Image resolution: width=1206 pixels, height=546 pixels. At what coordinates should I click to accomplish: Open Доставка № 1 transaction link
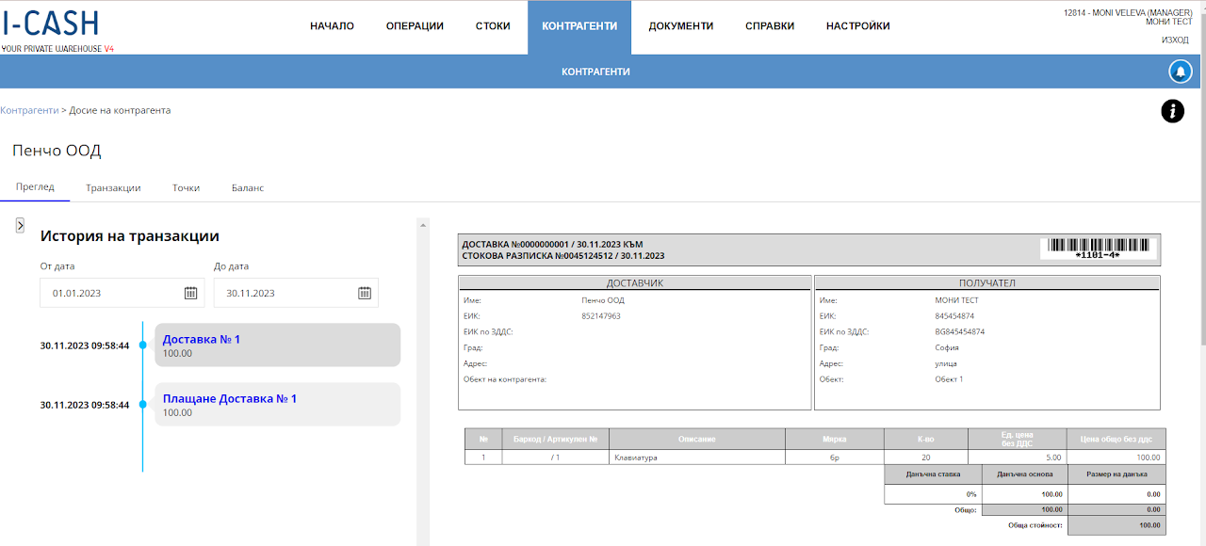(x=202, y=339)
